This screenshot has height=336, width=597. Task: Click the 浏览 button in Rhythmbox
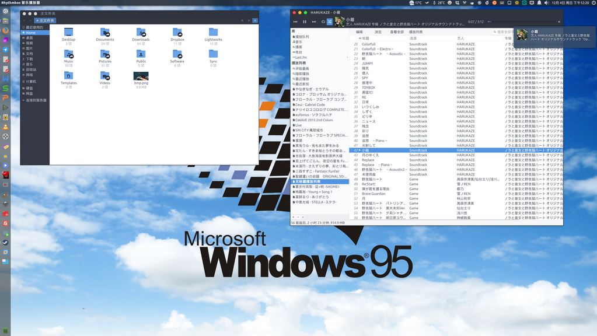click(378, 32)
